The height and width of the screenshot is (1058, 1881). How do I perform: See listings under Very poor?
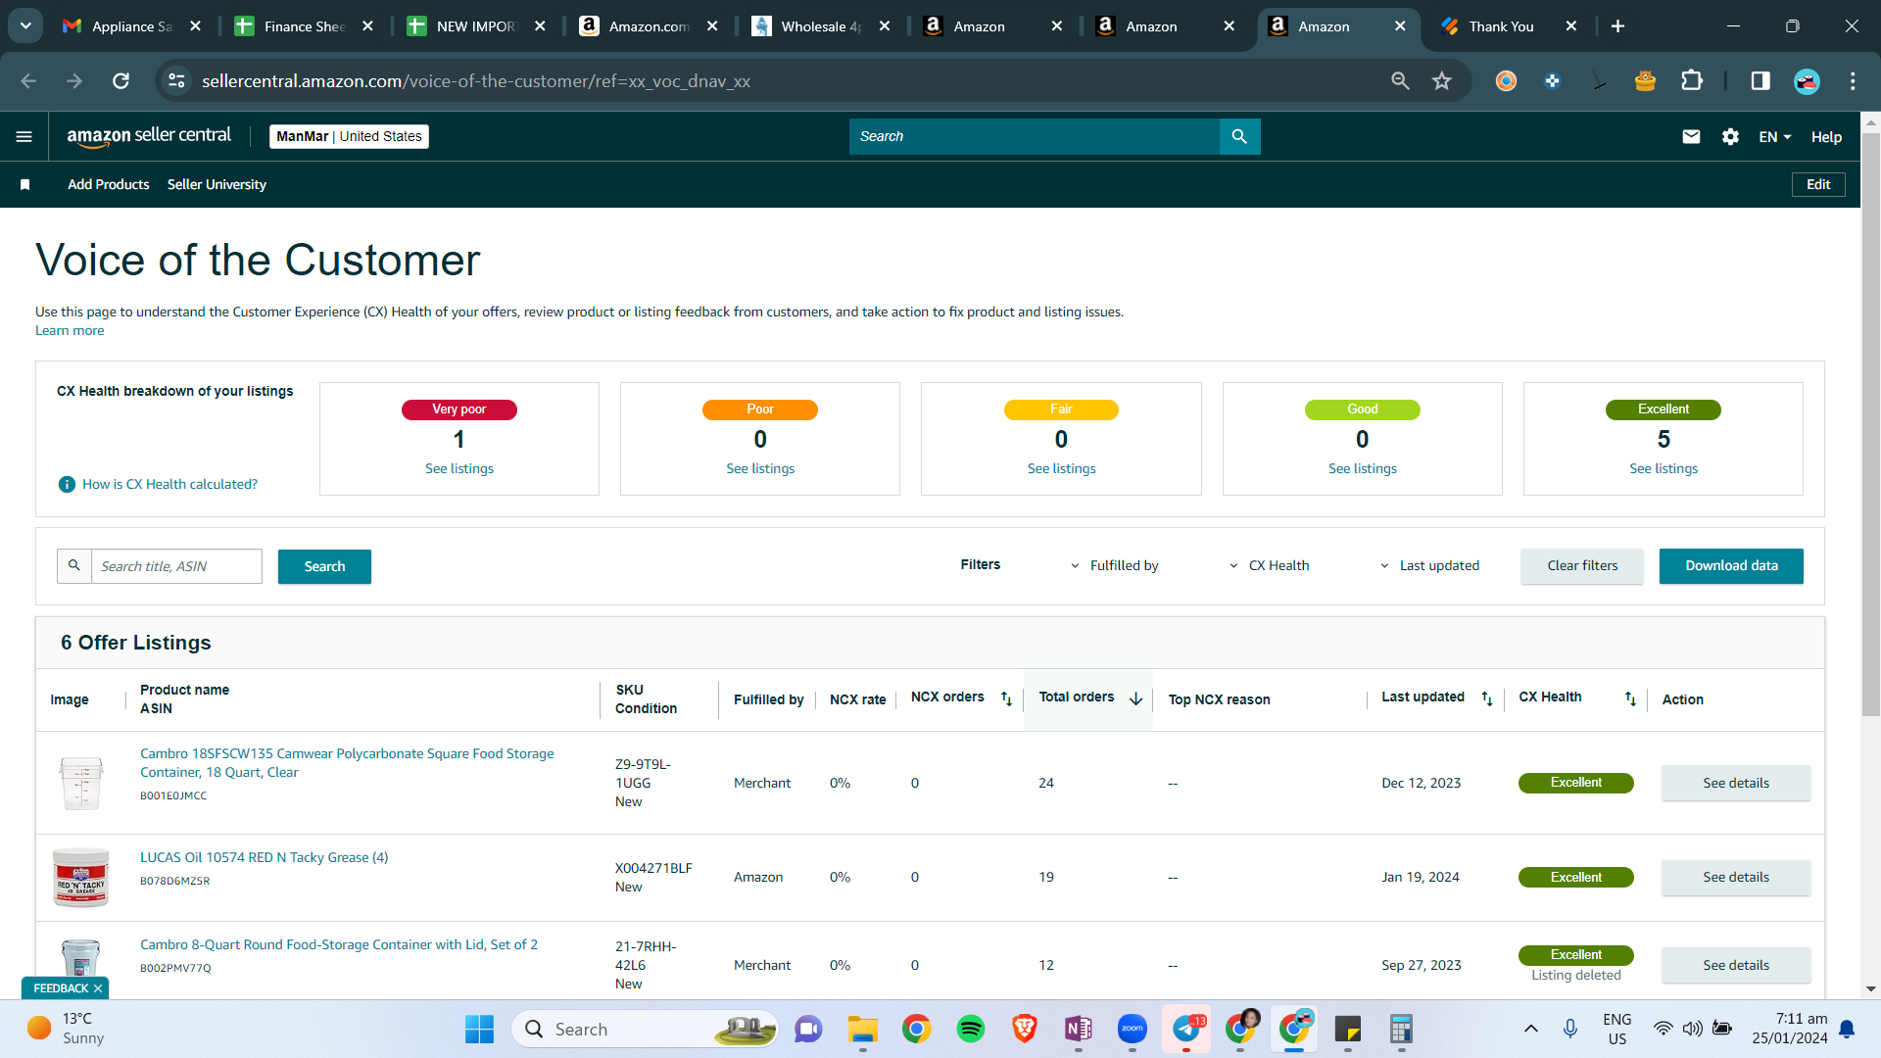[459, 468]
